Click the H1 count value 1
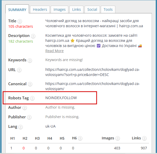The width and height of the screenshot is (157, 154). [x=11, y=148]
